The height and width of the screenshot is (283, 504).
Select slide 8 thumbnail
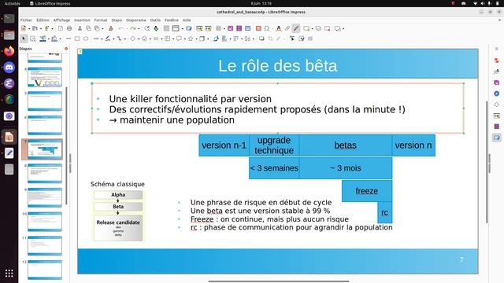coord(45,173)
